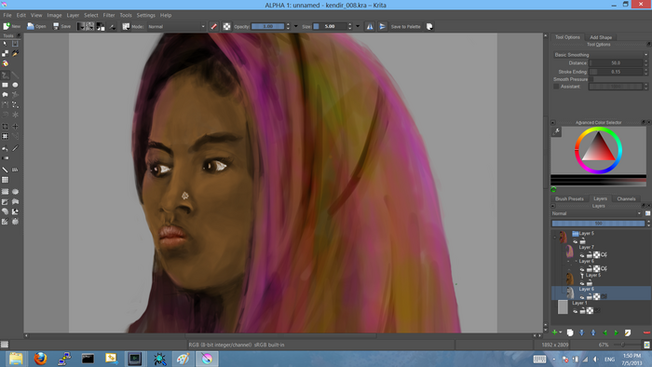Add a new layer with the green plus
The height and width of the screenshot is (367, 652).
pyautogui.click(x=554, y=333)
